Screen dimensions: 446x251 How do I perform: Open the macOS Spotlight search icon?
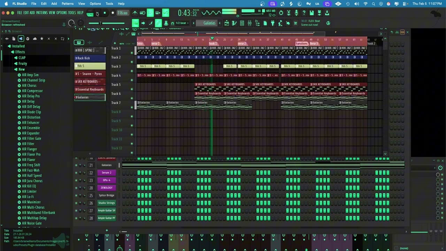[x=373, y=4]
